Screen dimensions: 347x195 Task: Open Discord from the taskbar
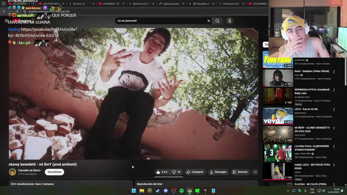pyautogui.click(x=166, y=191)
